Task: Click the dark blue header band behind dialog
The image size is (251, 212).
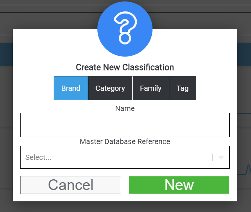Action: [6, 54]
